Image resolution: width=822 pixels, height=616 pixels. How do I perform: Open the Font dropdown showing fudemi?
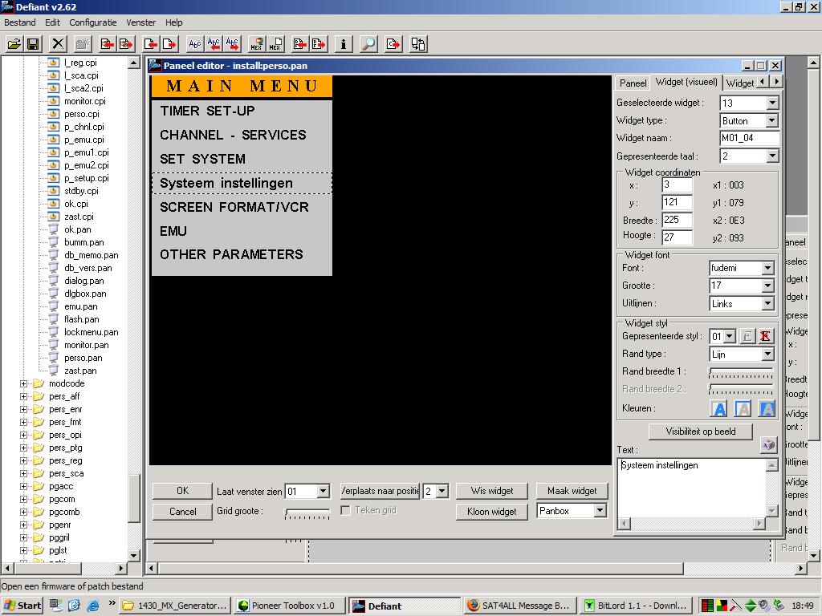pos(768,268)
